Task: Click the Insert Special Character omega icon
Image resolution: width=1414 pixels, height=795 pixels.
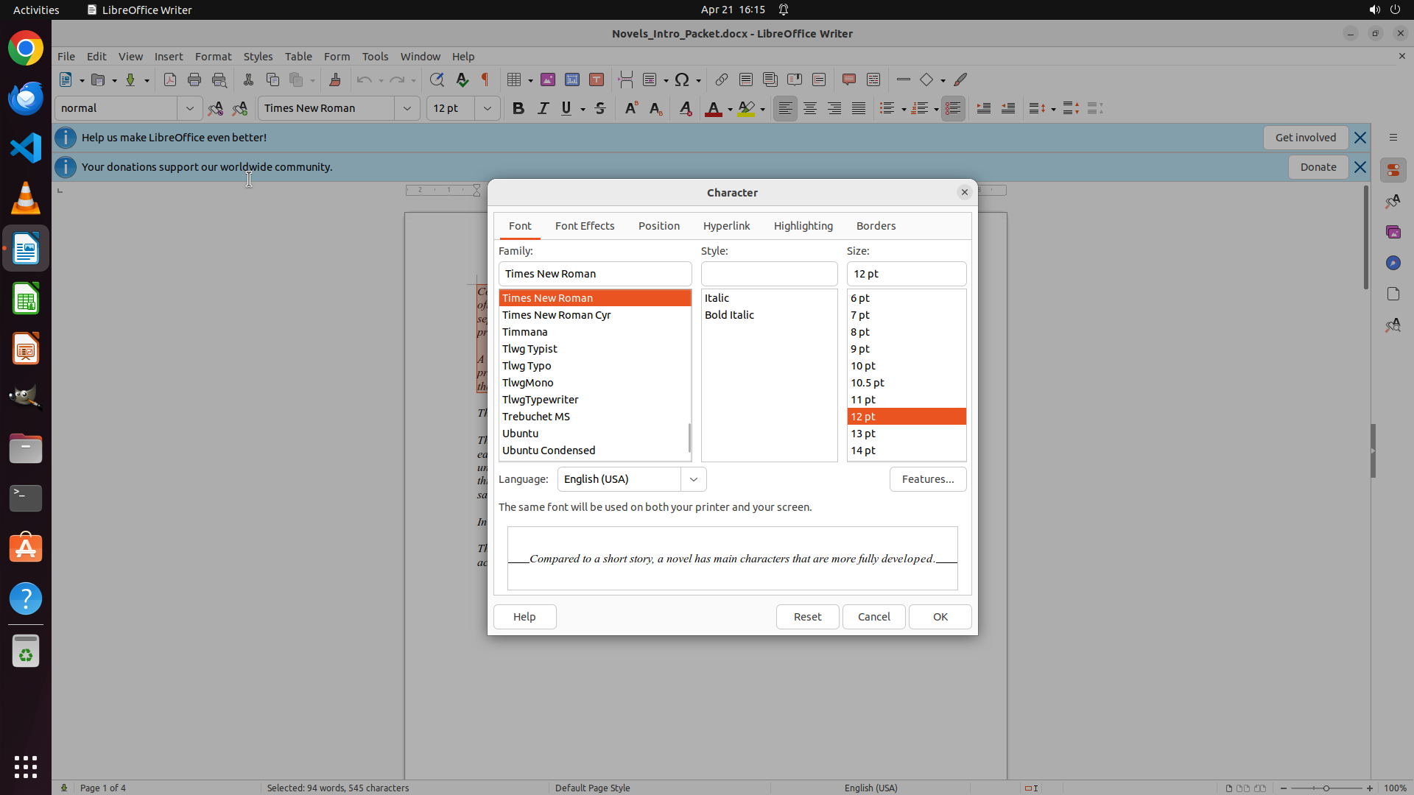Action: pyautogui.click(x=682, y=79)
